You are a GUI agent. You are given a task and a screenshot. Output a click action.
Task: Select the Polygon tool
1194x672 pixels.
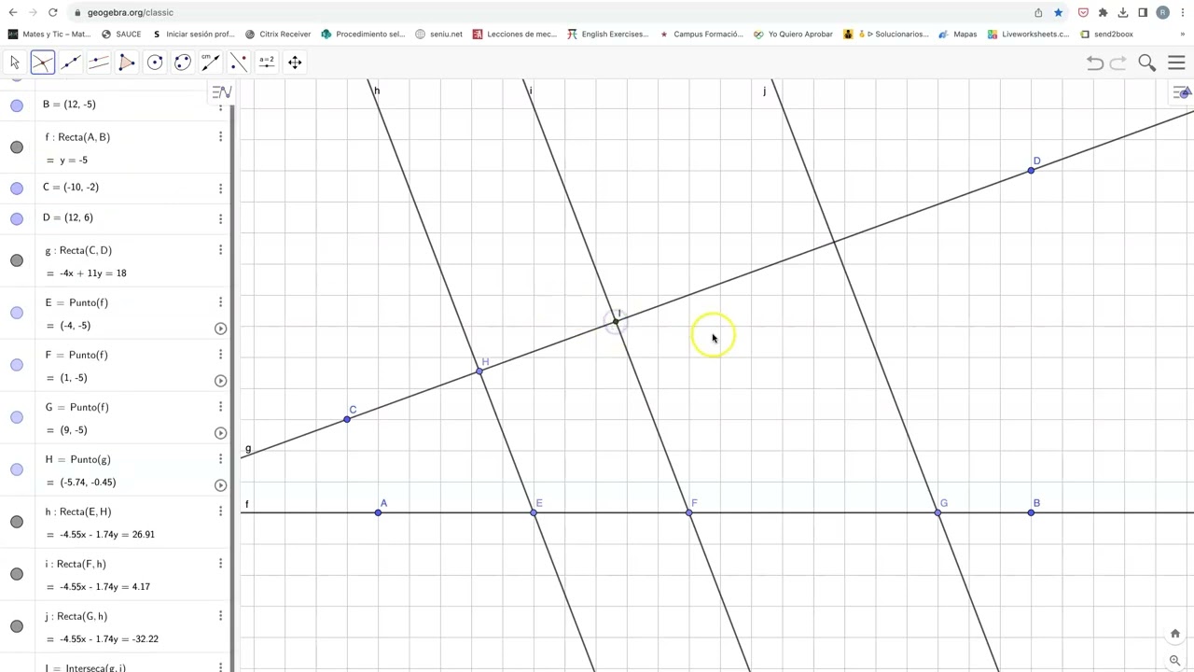(x=127, y=62)
